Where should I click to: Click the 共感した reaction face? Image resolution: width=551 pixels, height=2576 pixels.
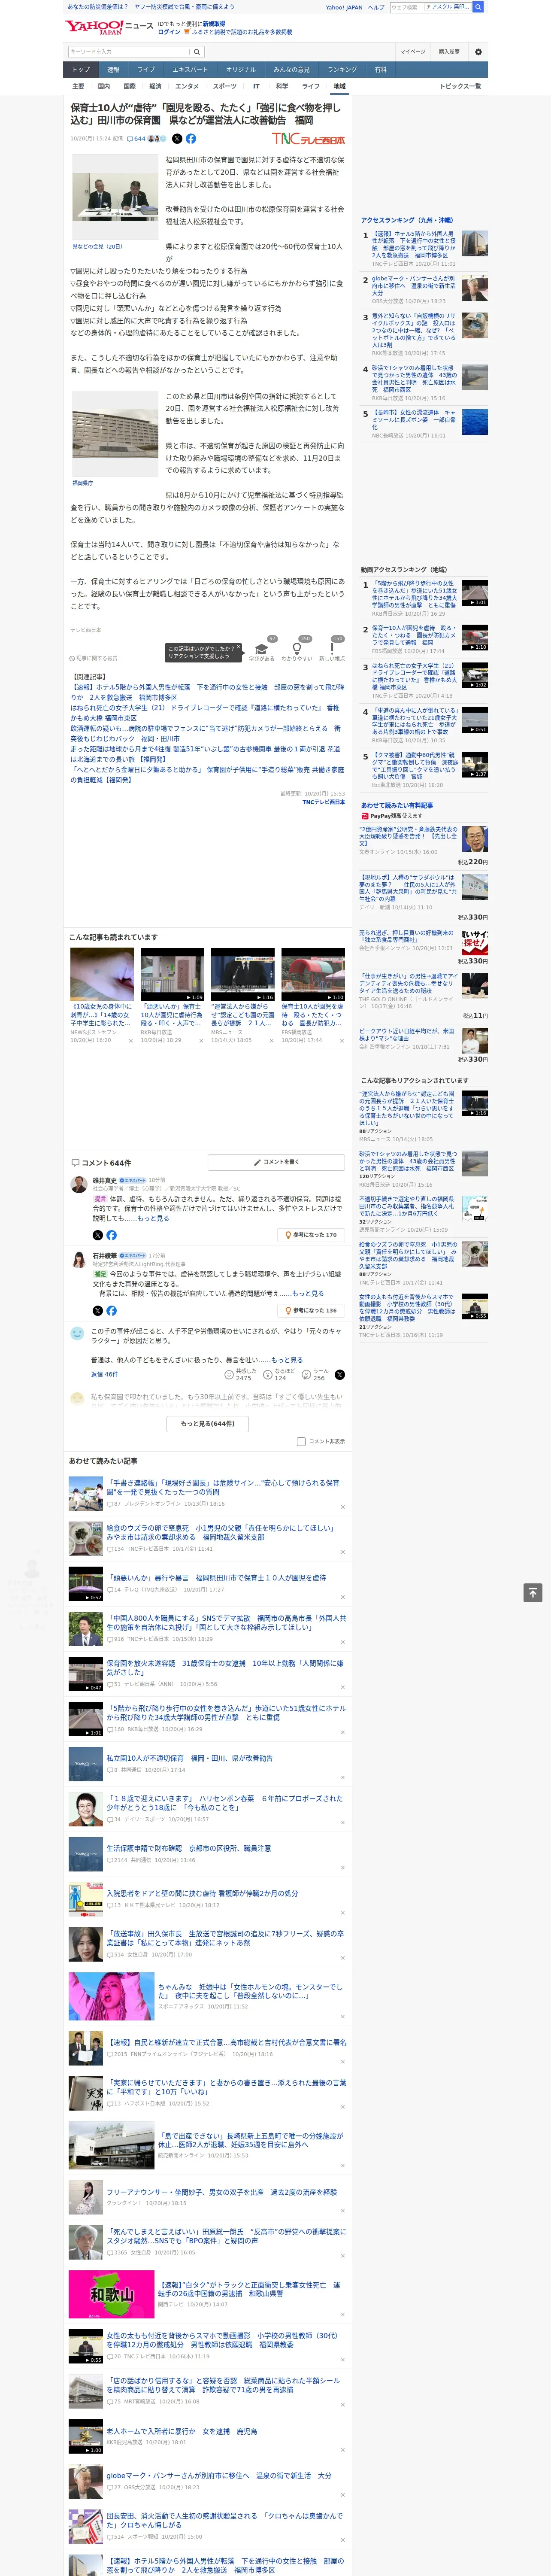229,1375
